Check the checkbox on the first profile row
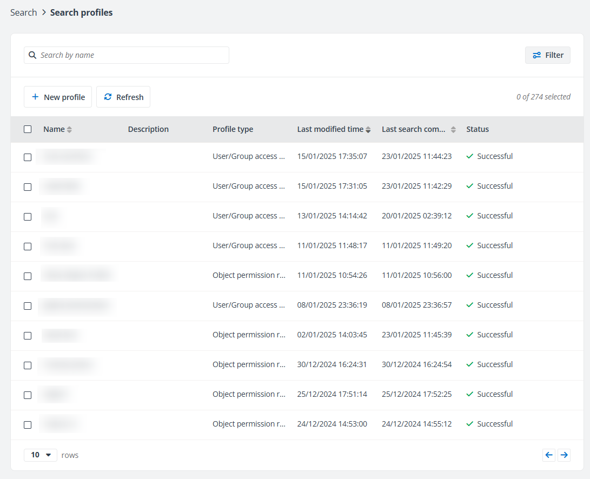 point(28,157)
